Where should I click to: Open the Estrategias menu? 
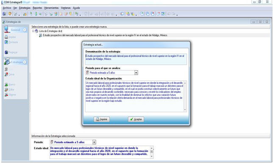tap(25, 8)
